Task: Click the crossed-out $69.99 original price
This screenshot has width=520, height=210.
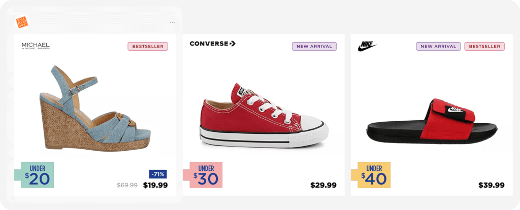Action: point(127,186)
